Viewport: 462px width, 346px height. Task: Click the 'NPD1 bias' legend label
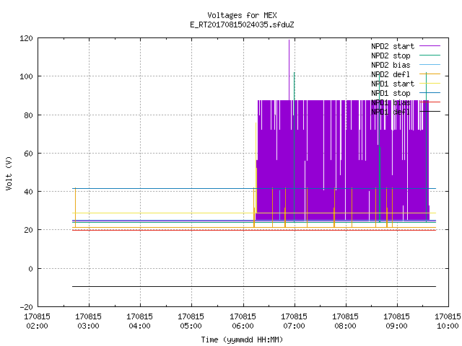(x=391, y=102)
